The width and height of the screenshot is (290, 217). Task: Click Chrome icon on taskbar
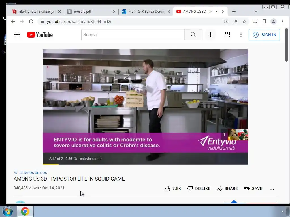pos(25,211)
